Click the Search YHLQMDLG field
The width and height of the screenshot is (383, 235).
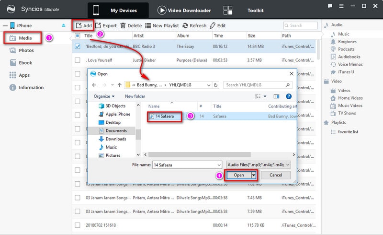click(258, 85)
